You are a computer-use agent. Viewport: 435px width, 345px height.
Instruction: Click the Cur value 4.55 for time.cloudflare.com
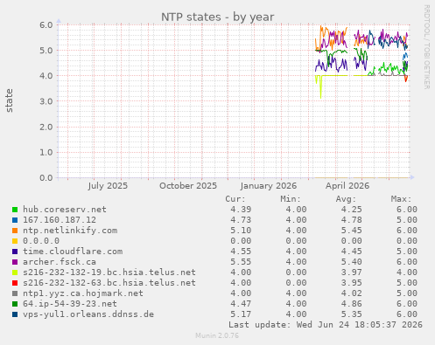[x=241, y=252]
